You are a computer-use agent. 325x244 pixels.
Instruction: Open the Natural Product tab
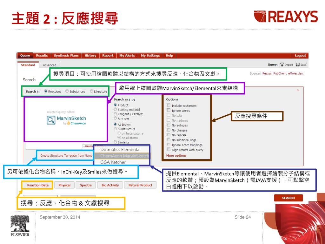pyautogui.click(x=140, y=185)
